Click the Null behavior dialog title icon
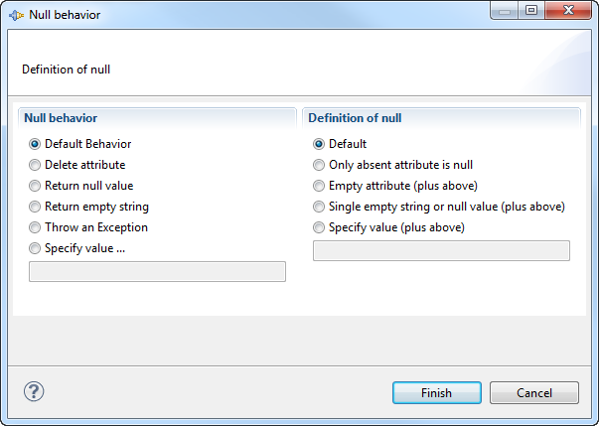 coord(16,15)
